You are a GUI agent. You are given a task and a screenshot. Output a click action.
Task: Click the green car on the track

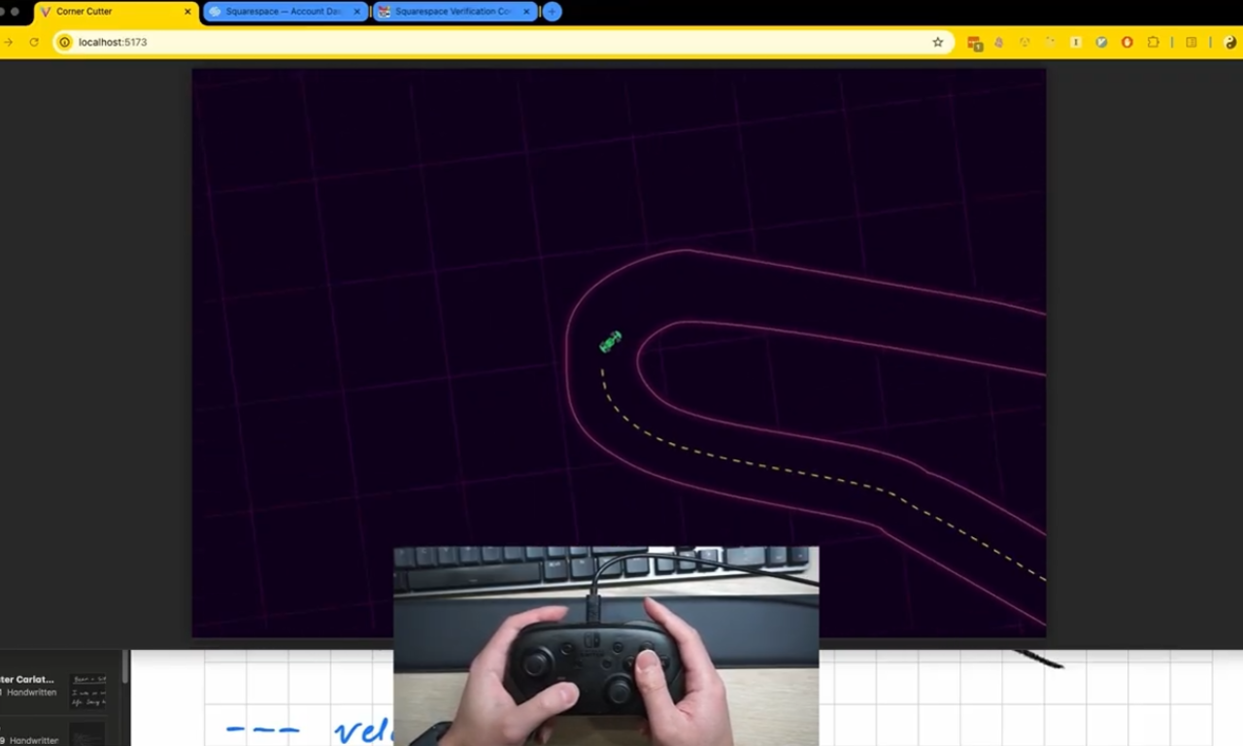pyautogui.click(x=610, y=341)
